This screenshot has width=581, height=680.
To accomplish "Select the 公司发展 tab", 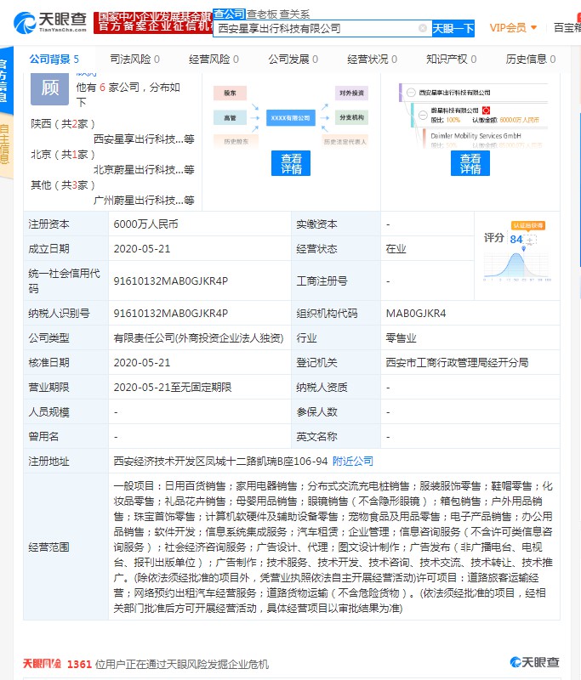I will (293, 59).
